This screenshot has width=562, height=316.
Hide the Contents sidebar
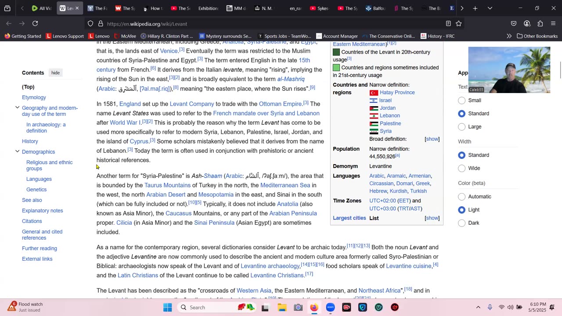coord(55,73)
